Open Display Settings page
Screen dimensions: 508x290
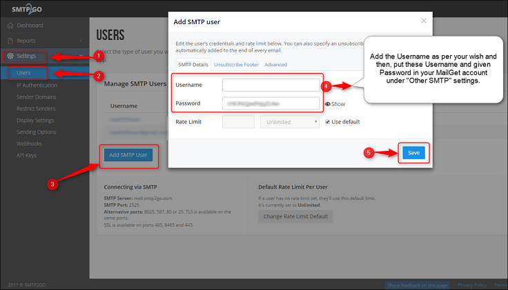pos(35,121)
